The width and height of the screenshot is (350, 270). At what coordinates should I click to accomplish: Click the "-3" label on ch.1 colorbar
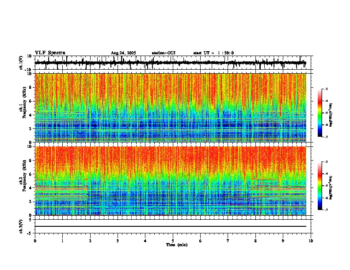[x=326, y=89]
